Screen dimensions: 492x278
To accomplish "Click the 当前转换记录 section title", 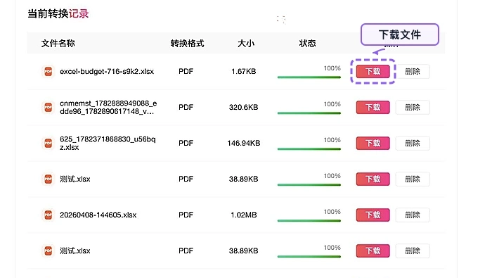I will tap(58, 14).
